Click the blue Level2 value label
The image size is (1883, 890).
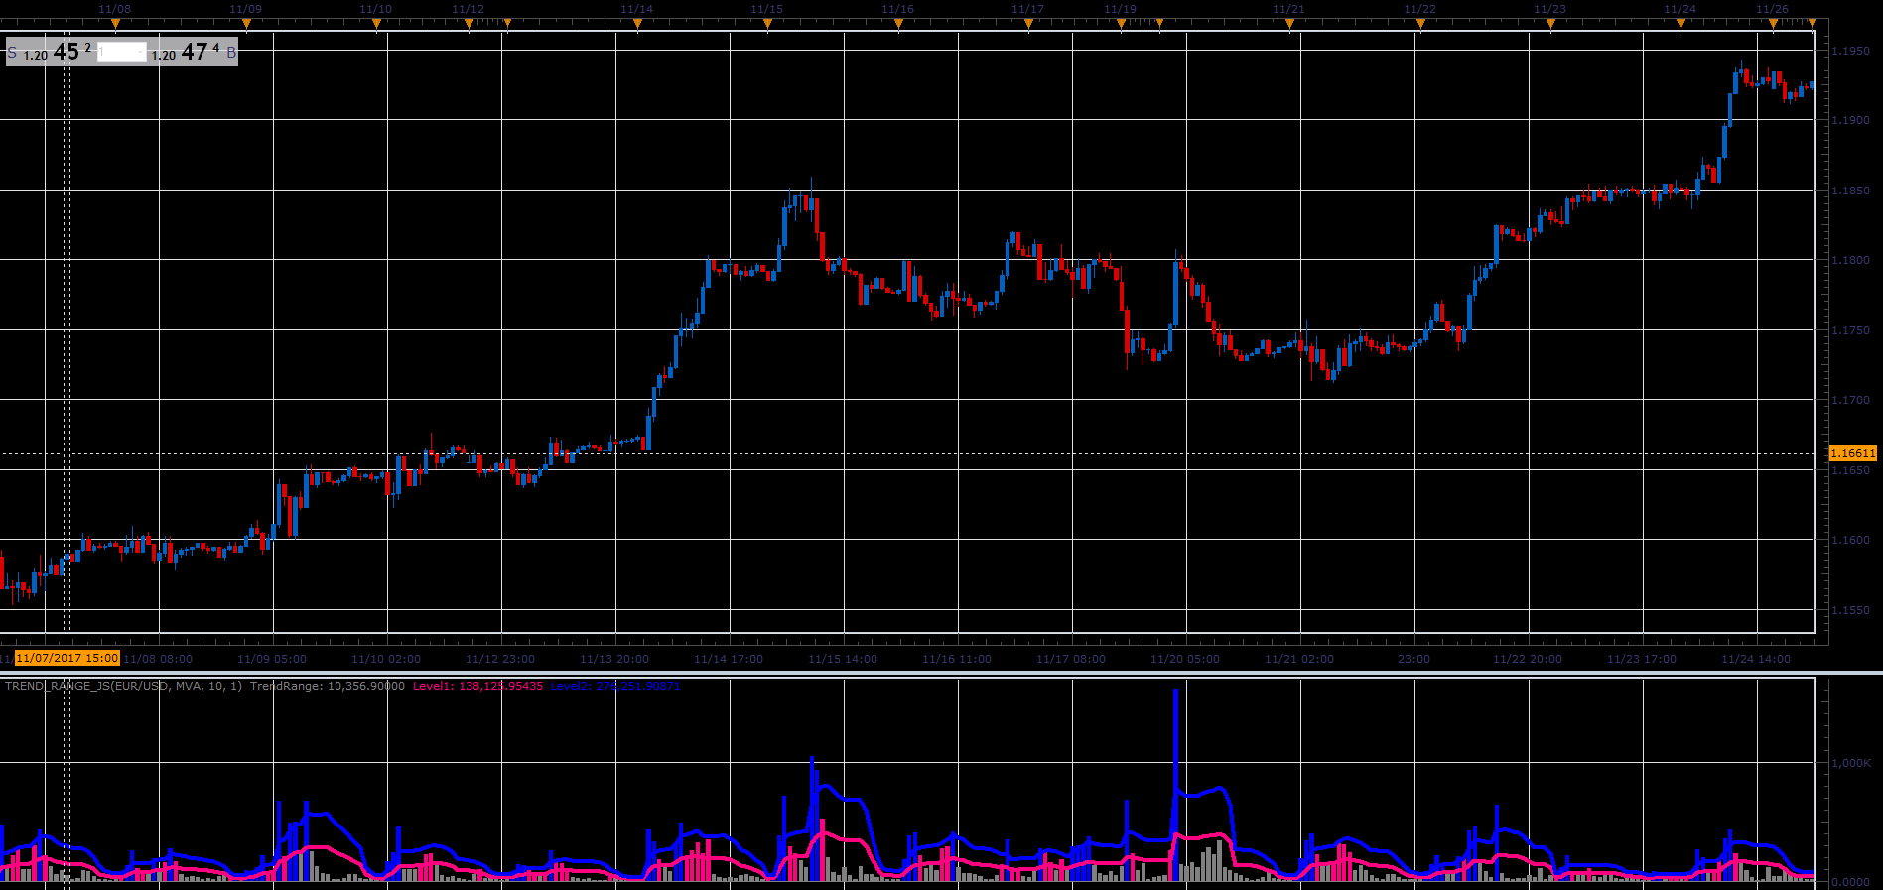click(x=615, y=686)
